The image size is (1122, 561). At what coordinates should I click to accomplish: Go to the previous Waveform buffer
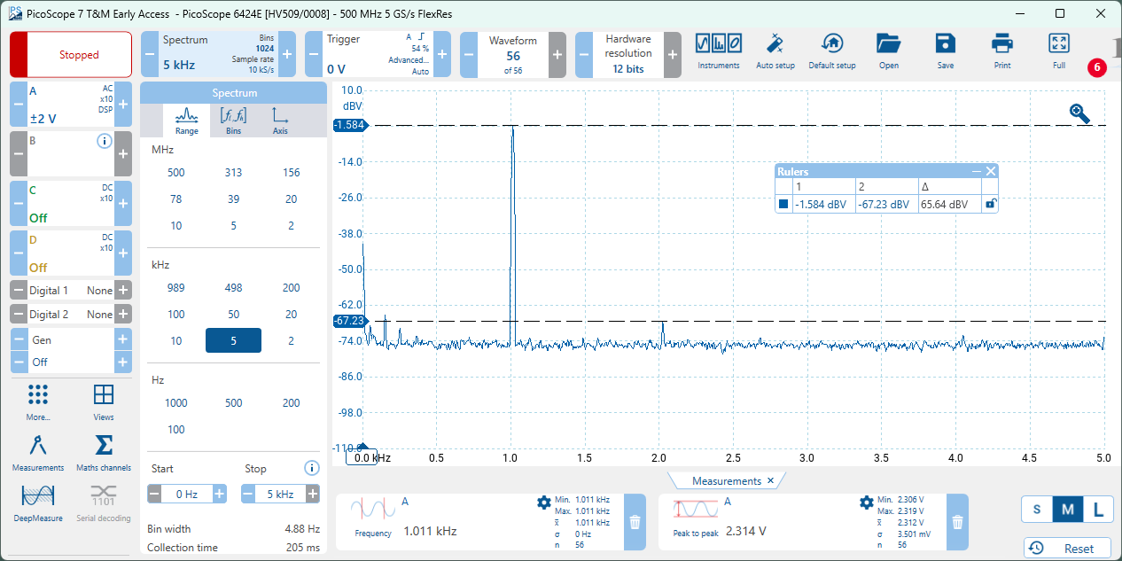coord(469,54)
